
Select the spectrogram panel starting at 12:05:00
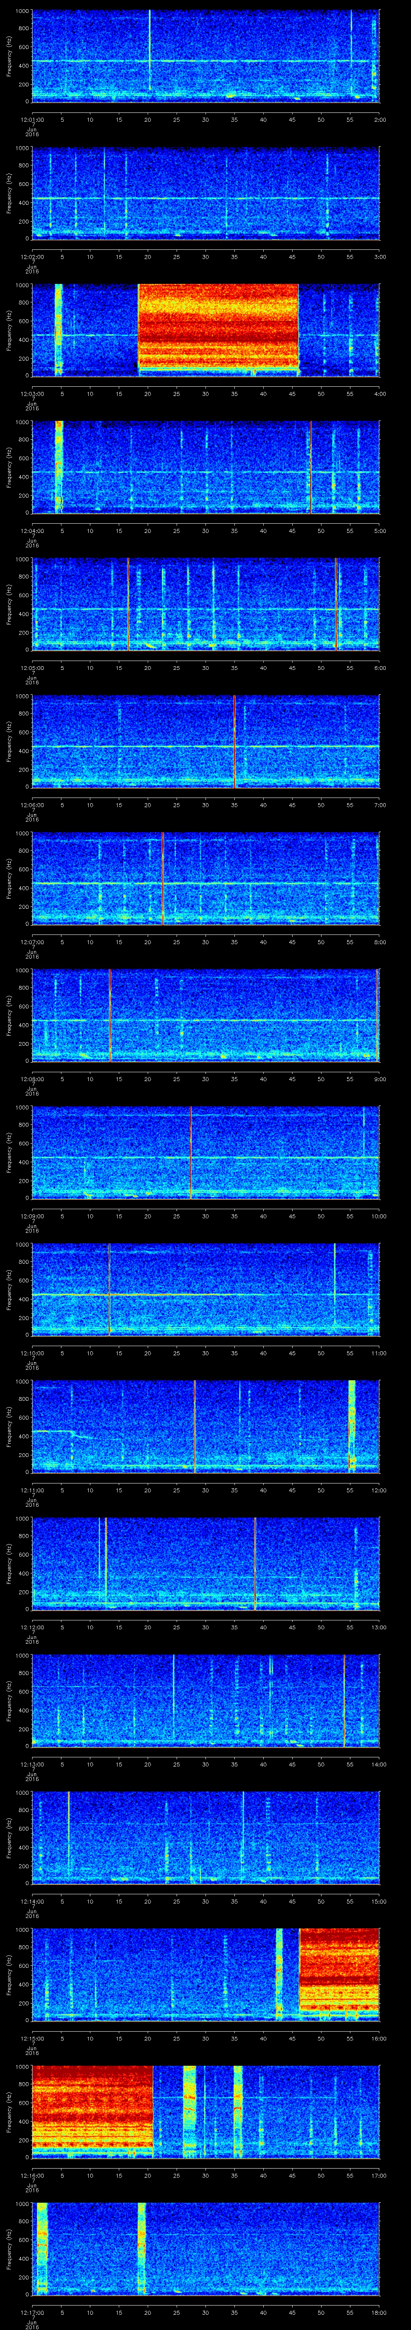pyautogui.click(x=206, y=604)
